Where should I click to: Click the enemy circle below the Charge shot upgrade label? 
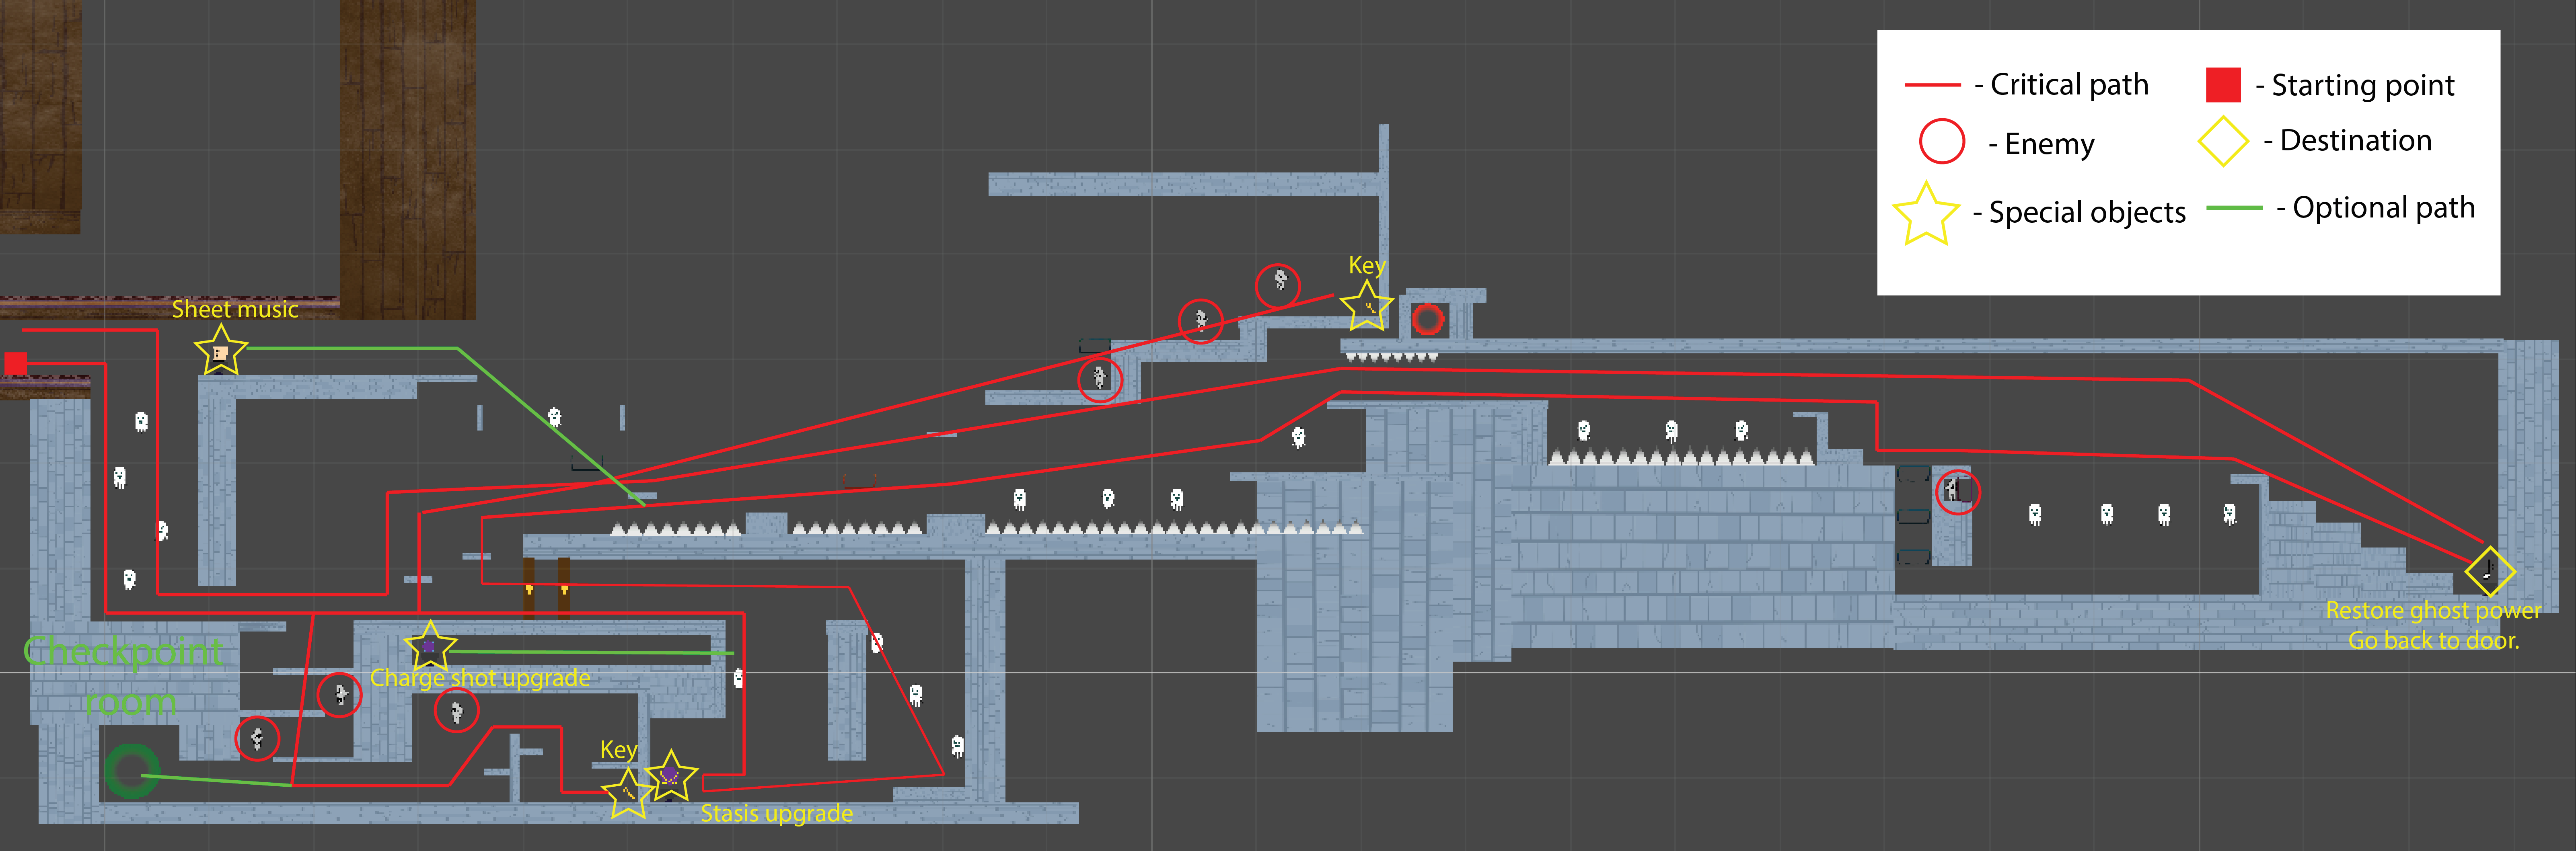click(x=457, y=711)
